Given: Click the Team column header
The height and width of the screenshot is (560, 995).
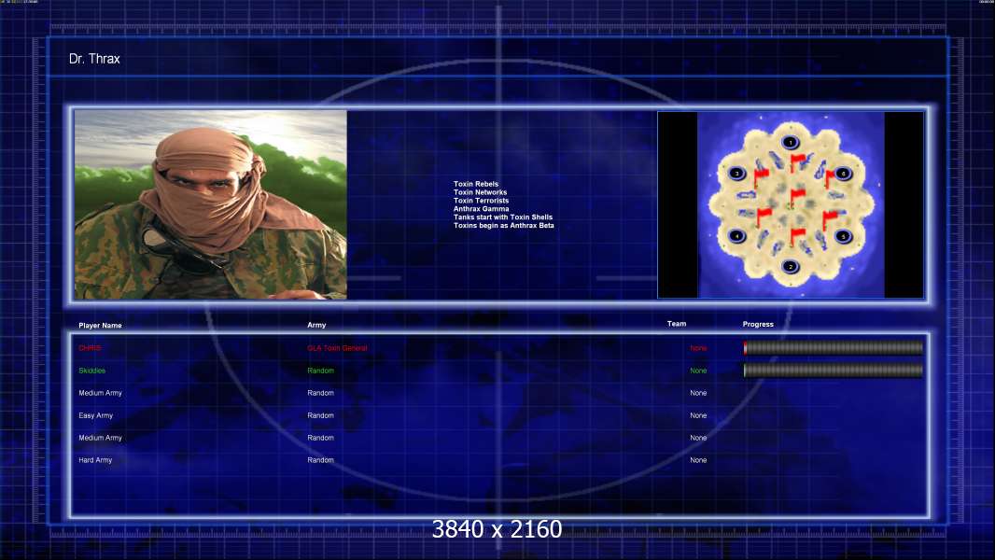Looking at the screenshot, I should 677,324.
